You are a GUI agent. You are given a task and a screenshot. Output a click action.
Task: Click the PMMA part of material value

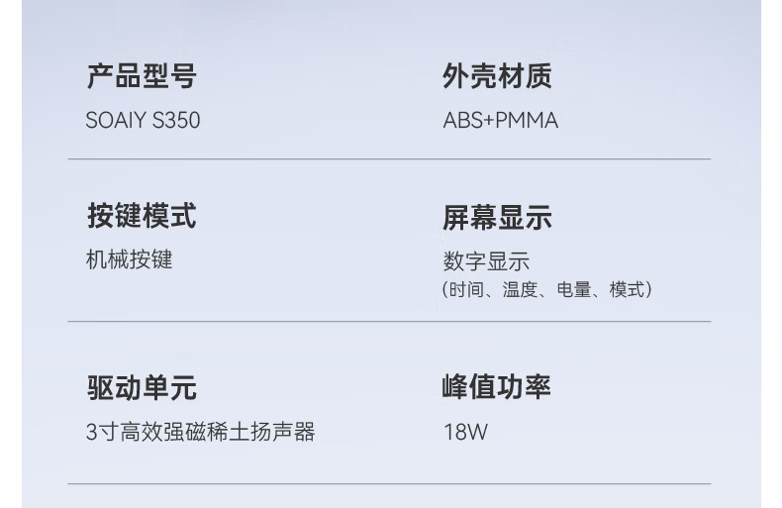coord(527,120)
